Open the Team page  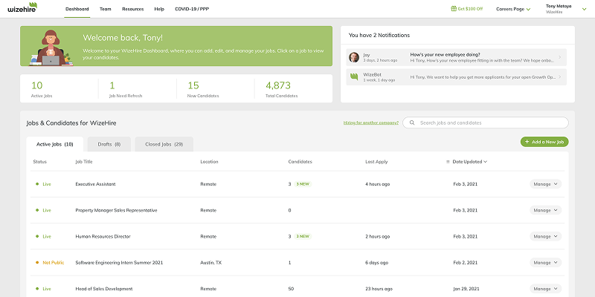coord(105,9)
